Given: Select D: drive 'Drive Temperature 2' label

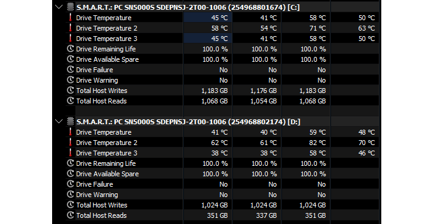Looking at the screenshot, I should [x=107, y=143].
